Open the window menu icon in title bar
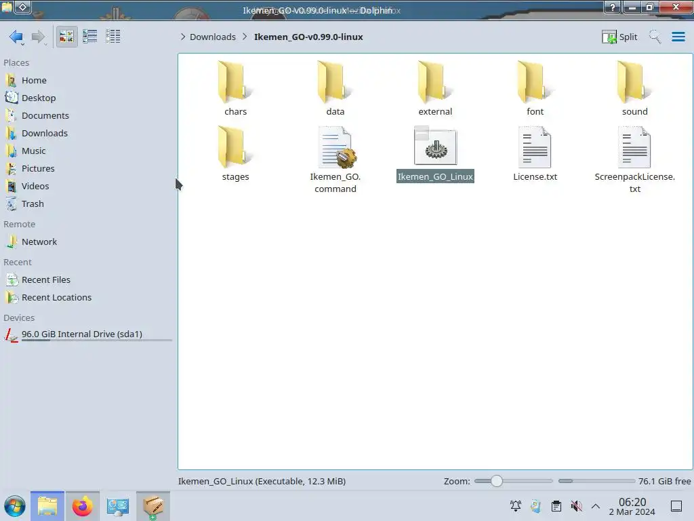This screenshot has width=694, height=521. pyautogui.click(x=7, y=7)
